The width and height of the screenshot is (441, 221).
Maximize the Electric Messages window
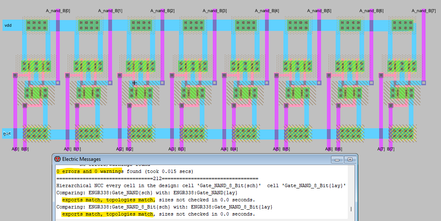(x=349, y=160)
